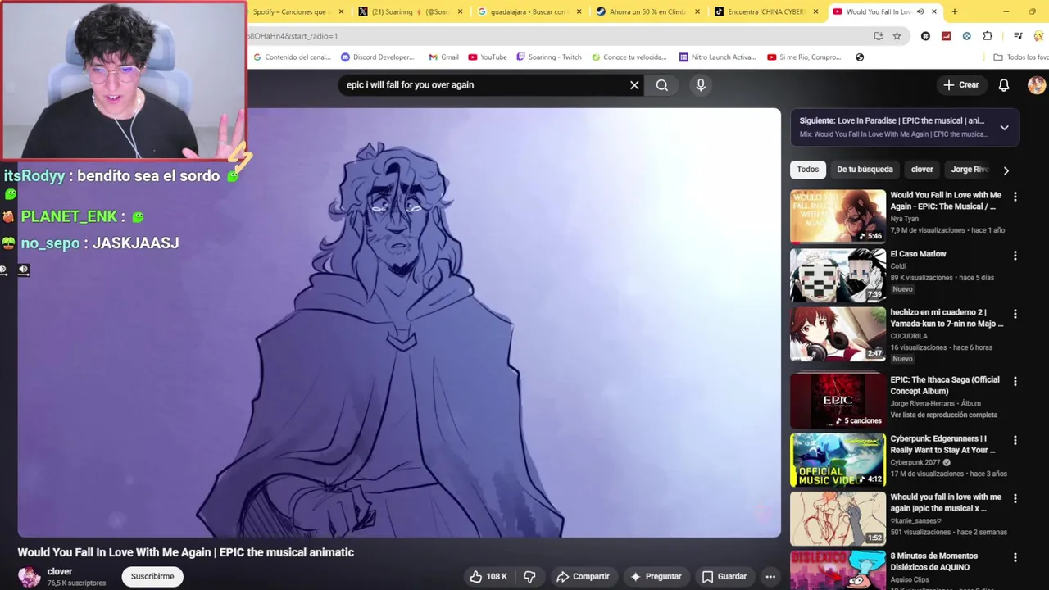Image resolution: width=1049 pixels, height=590 pixels.
Task: Open EPIC Ithaca Saga album thumbnail
Action: (838, 401)
